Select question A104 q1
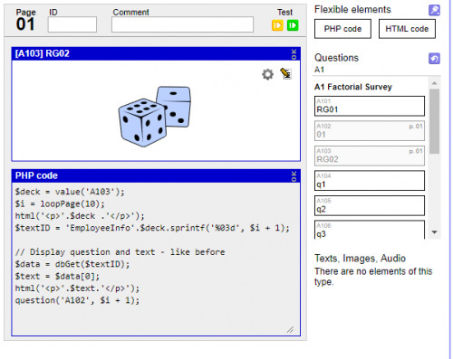The width and height of the screenshot is (453, 359). [x=370, y=181]
